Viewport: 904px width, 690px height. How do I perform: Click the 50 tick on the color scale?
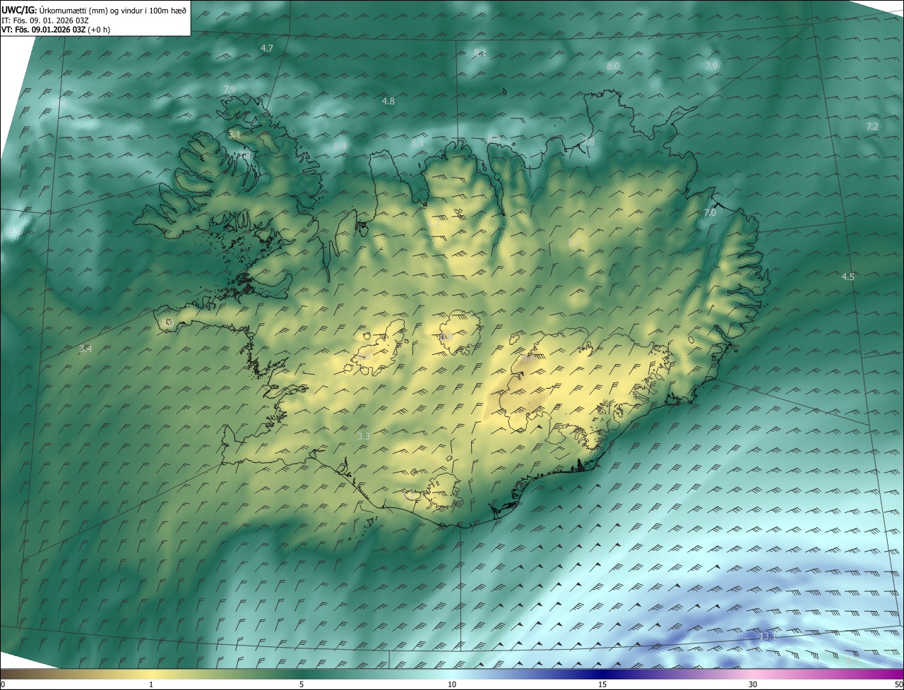click(898, 684)
